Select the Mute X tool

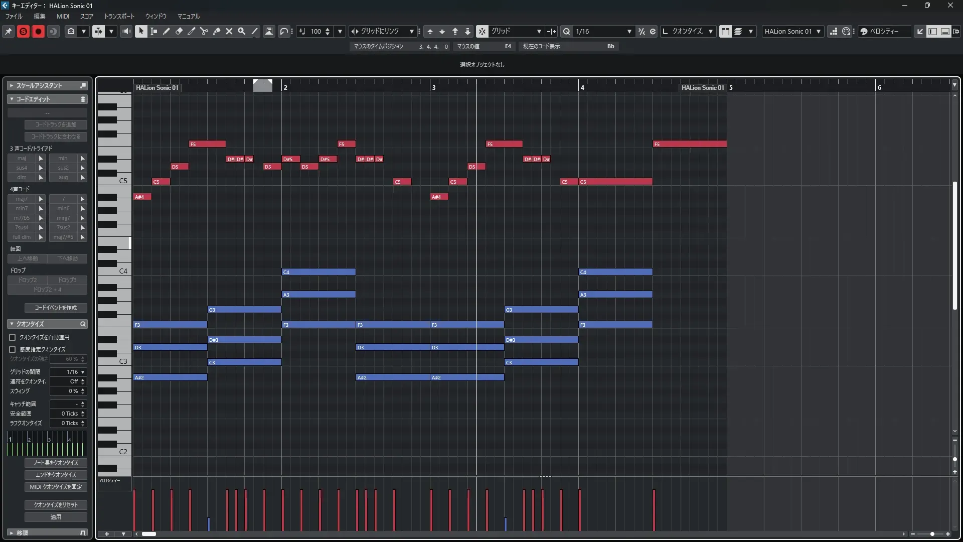[229, 31]
